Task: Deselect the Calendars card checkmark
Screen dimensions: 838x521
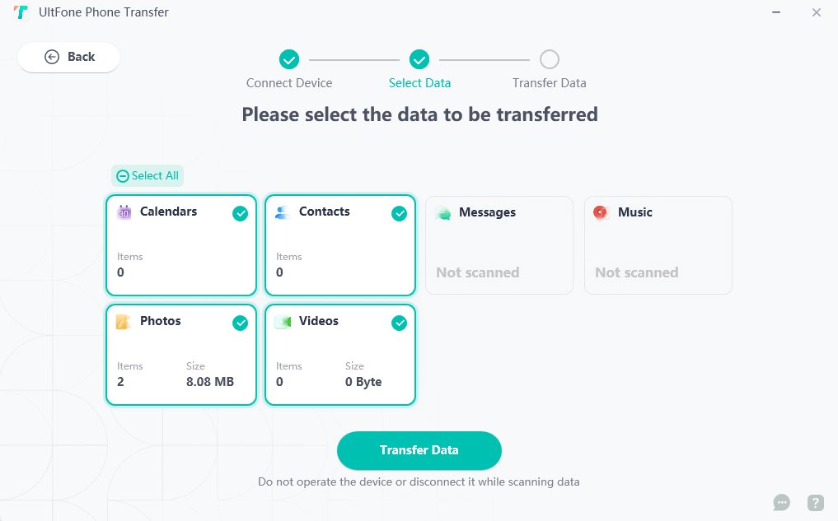Action: [240, 213]
